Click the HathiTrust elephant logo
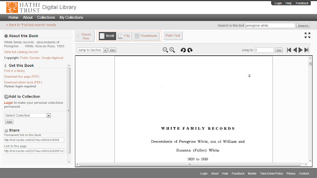317x178 pixels. [12, 7]
